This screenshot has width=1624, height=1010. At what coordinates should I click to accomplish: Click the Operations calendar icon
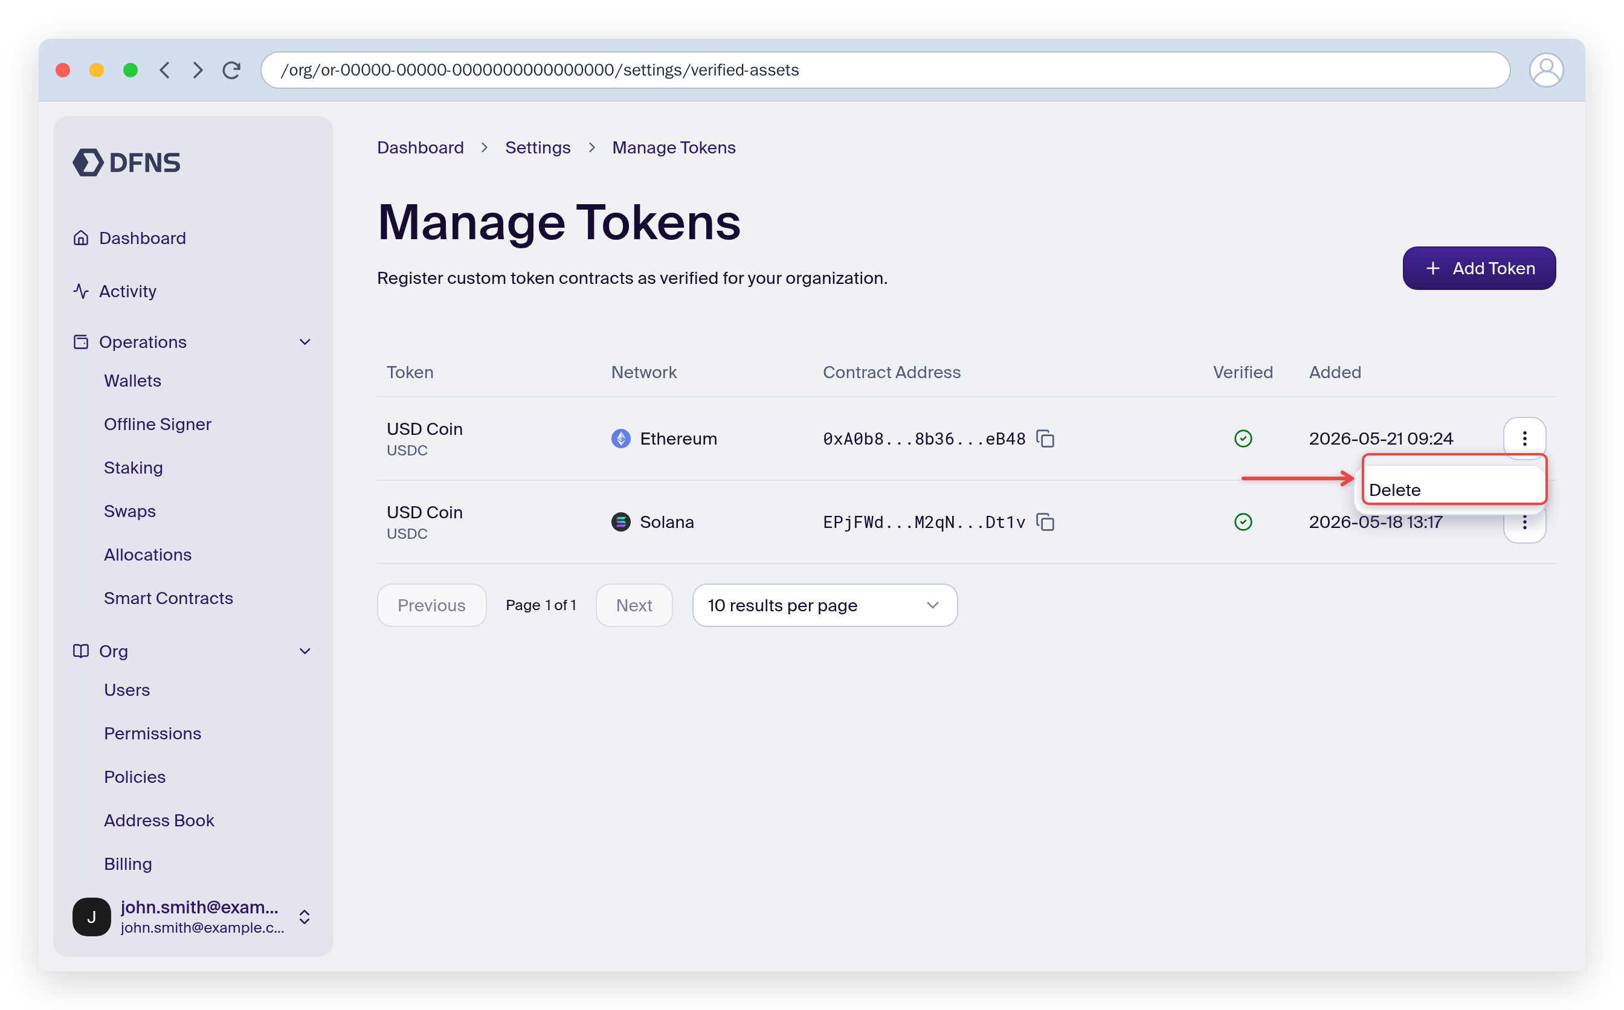pyautogui.click(x=81, y=342)
